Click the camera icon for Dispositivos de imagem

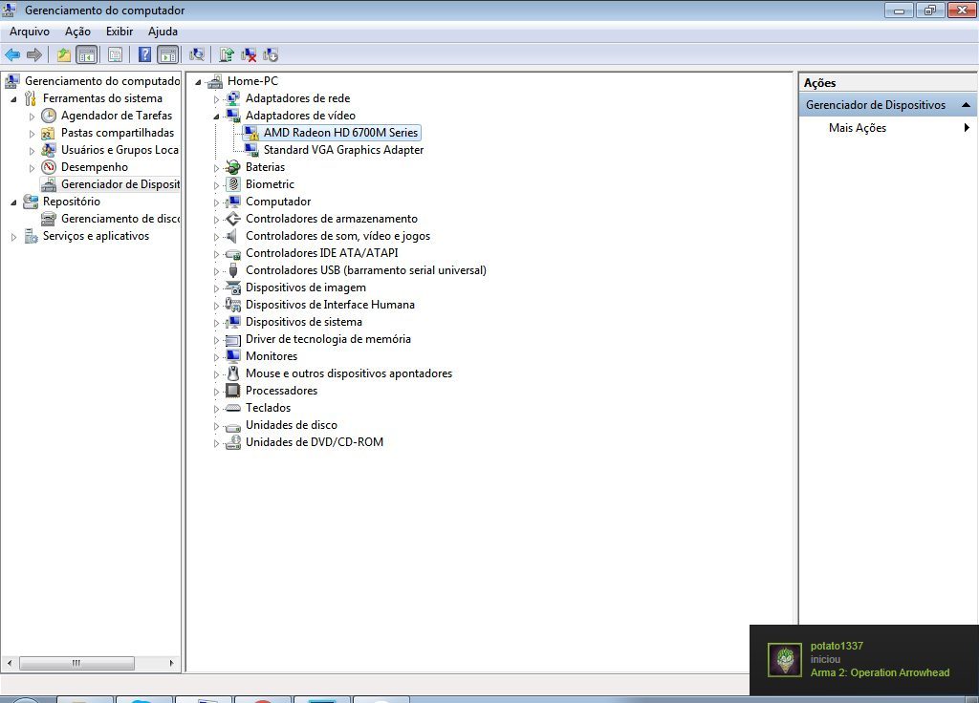[233, 288]
